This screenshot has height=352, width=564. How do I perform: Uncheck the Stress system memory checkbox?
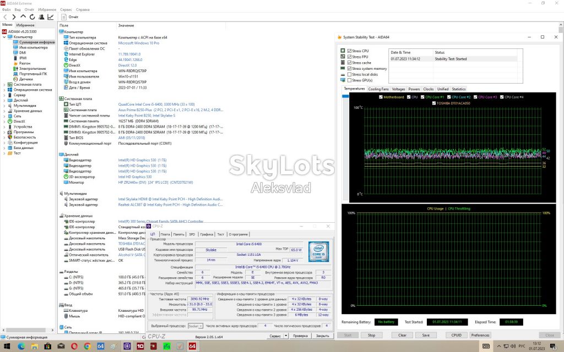[x=349, y=69]
